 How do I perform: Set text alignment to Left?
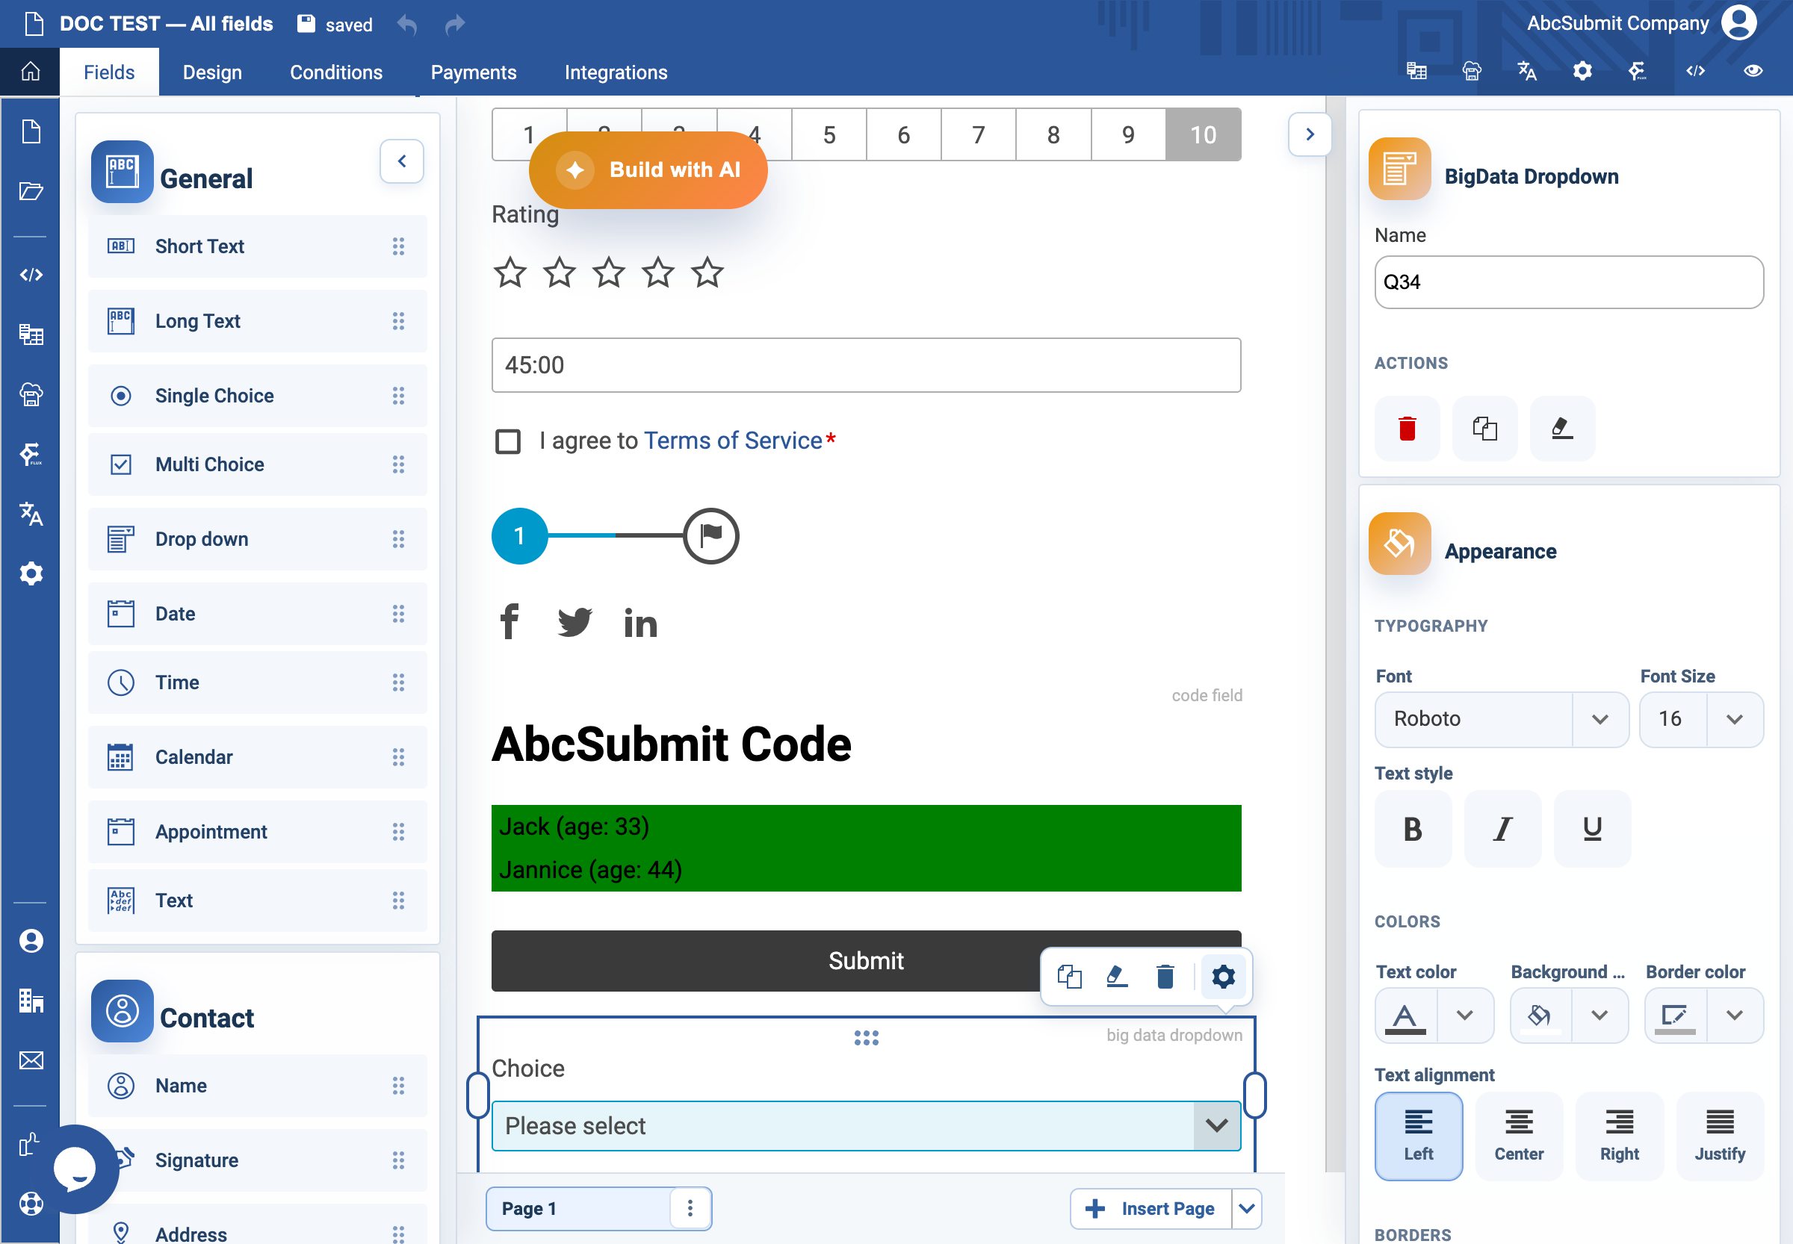point(1418,1136)
